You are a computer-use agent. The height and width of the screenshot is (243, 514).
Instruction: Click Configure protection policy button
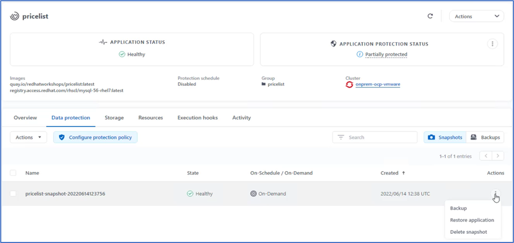click(96, 137)
